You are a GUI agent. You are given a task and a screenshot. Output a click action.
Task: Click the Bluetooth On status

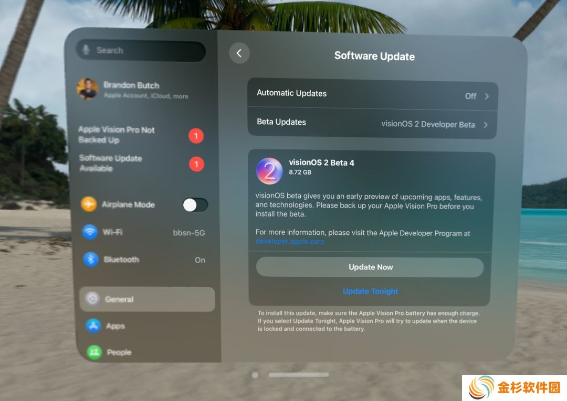[x=200, y=260]
